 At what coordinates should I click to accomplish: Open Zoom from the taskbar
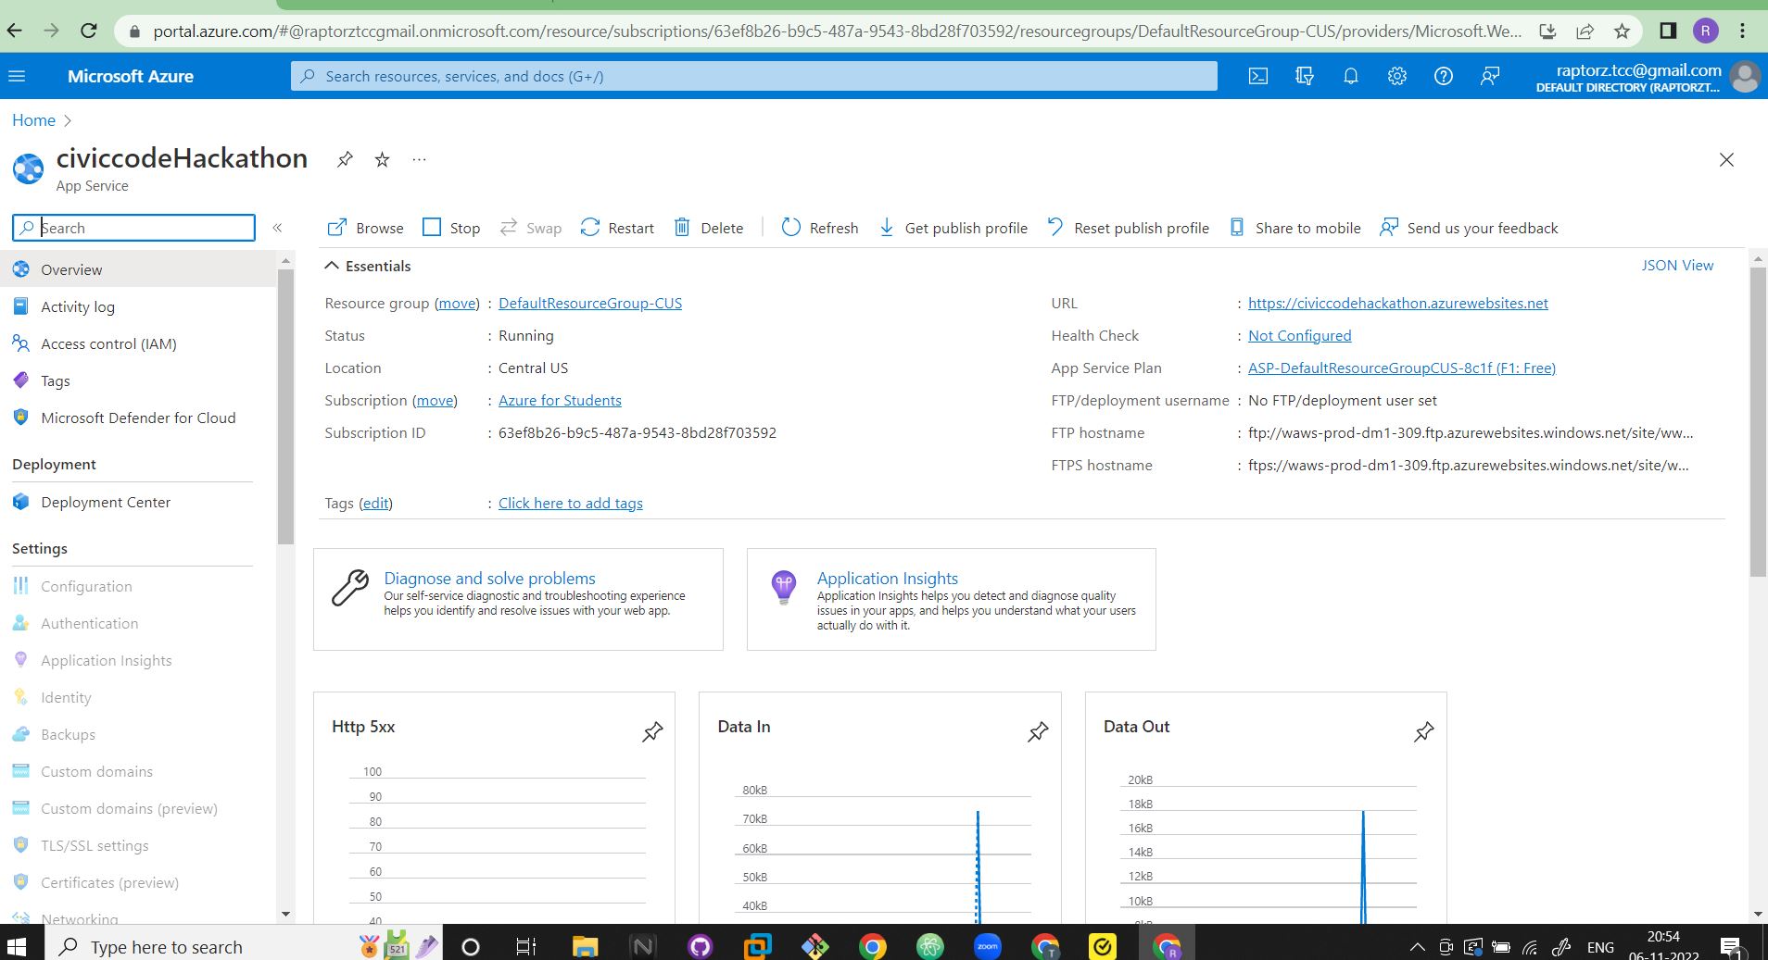988,946
